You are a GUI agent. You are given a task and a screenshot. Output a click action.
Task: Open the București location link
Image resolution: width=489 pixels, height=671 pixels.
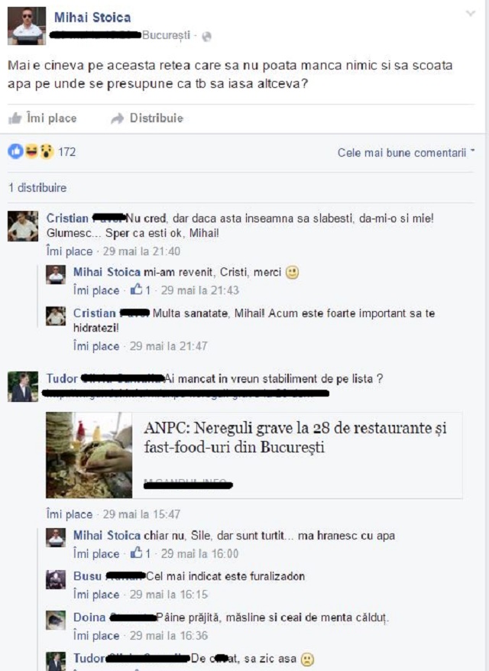(166, 35)
